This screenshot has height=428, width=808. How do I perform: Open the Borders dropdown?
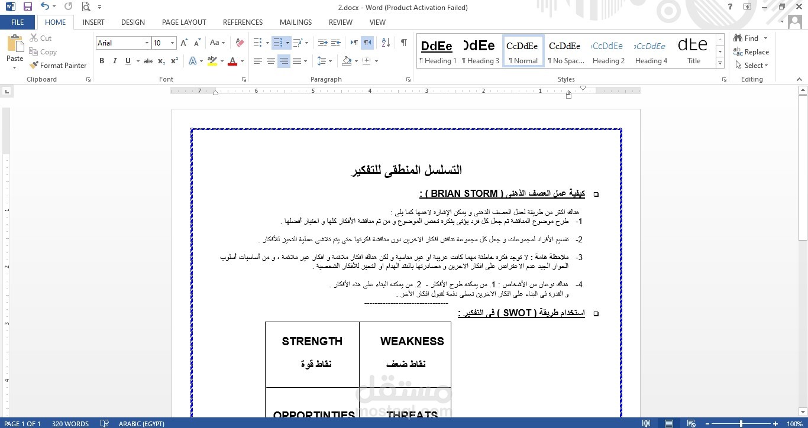[x=376, y=61]
